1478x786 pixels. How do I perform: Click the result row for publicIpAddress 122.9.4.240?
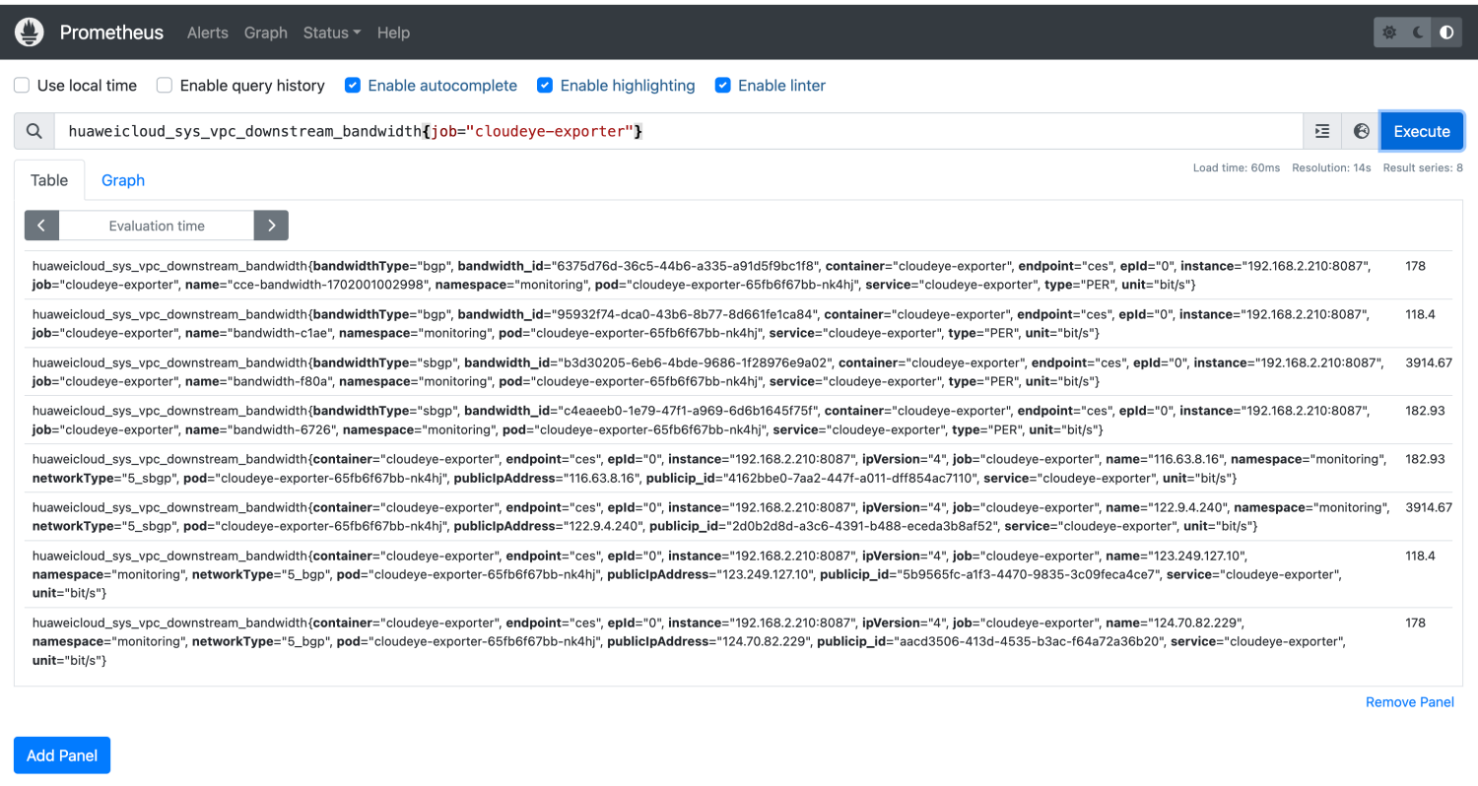739,516
